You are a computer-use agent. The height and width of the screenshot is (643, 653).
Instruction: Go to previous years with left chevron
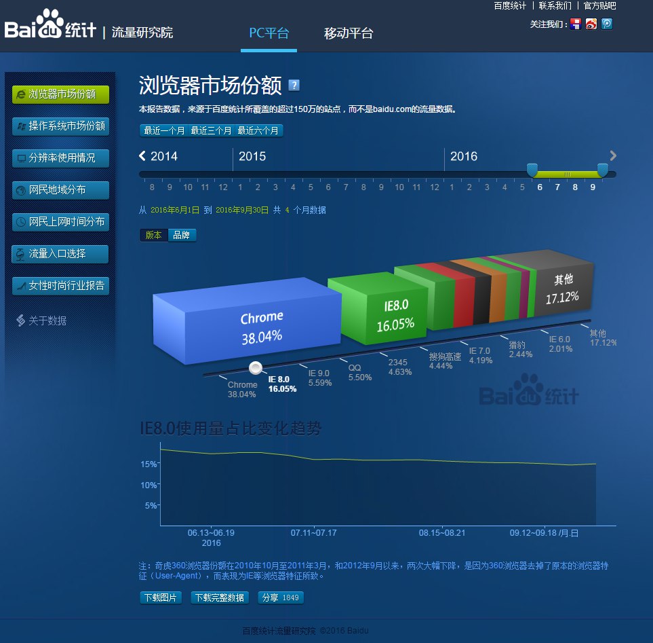pos(142,155)
